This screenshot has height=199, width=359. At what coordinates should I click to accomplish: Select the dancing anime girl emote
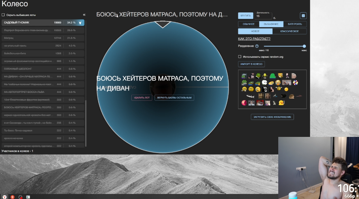[287, 76]
